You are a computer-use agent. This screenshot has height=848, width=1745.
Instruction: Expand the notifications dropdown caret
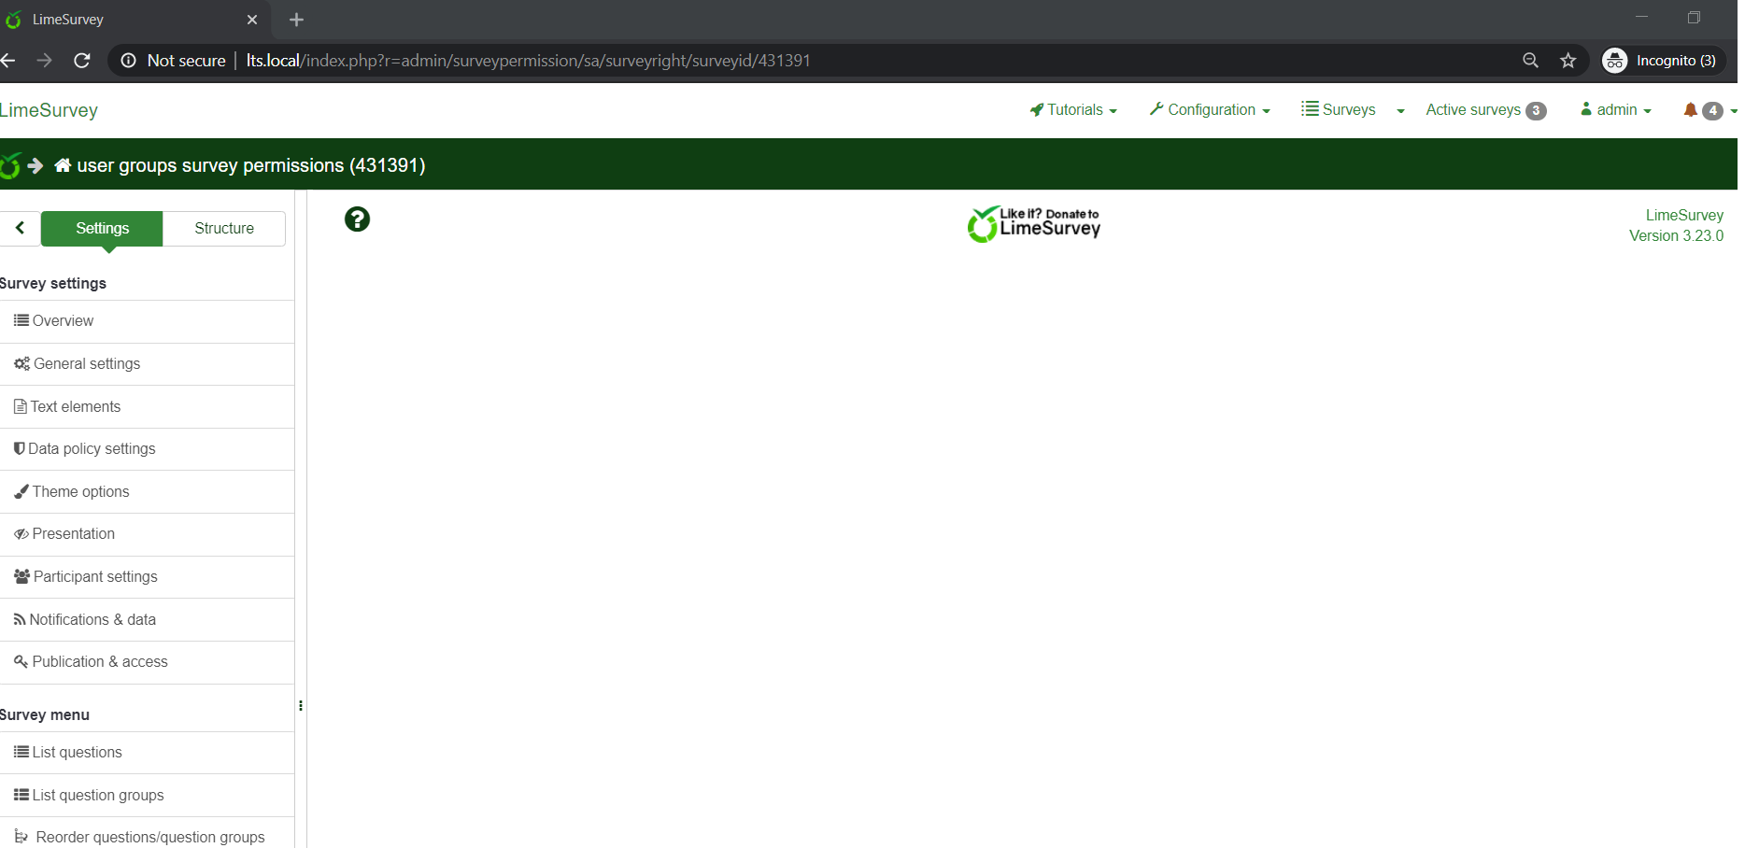[1733, 111]
